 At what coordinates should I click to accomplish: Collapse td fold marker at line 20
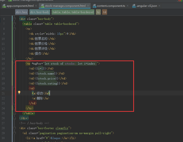(x=15, y=88)
